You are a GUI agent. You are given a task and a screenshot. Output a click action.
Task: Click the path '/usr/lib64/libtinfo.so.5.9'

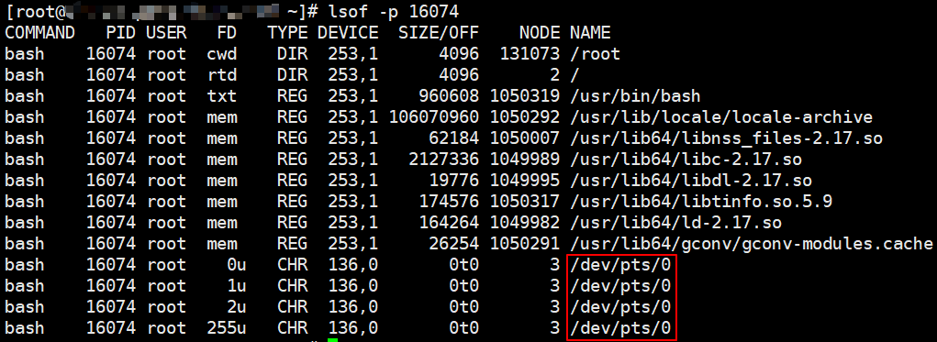[701, 202]
